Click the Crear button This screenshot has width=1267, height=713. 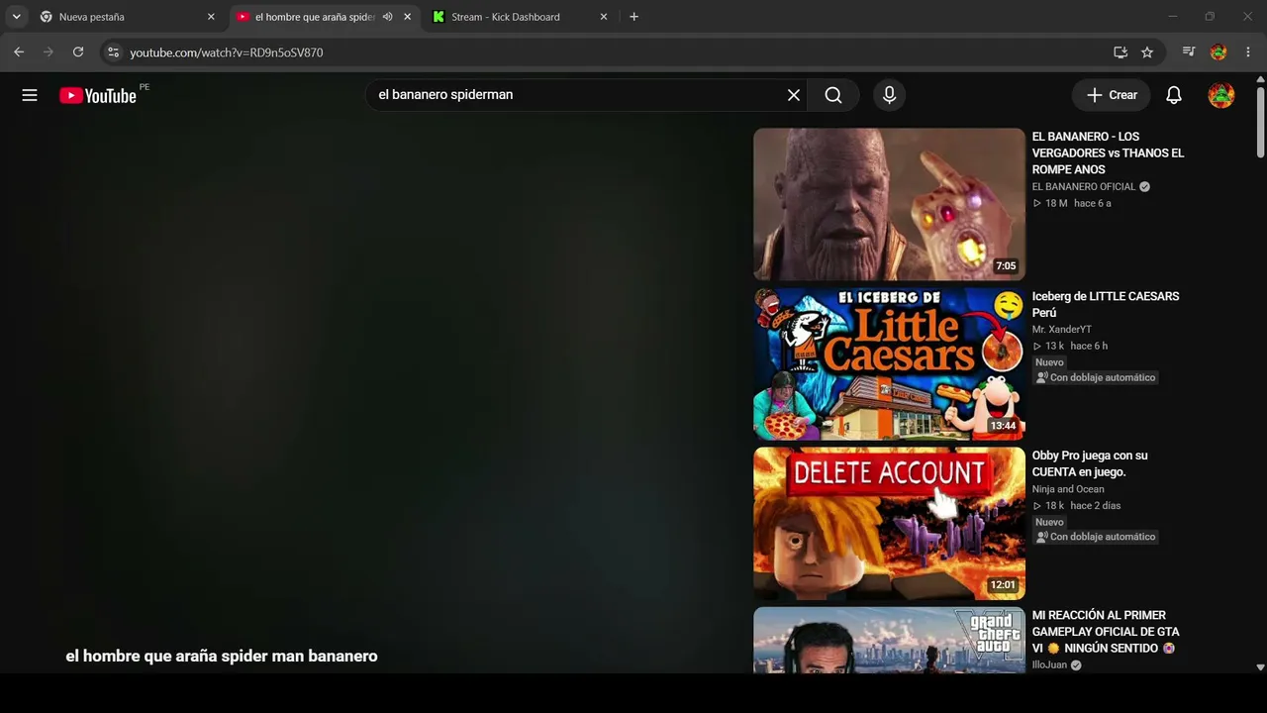pyautogui.click(x=1112, y=95)
